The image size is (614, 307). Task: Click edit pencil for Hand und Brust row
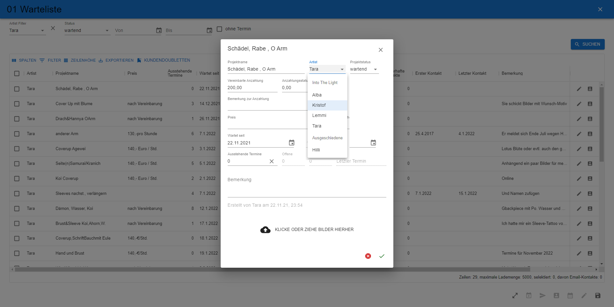579,253
